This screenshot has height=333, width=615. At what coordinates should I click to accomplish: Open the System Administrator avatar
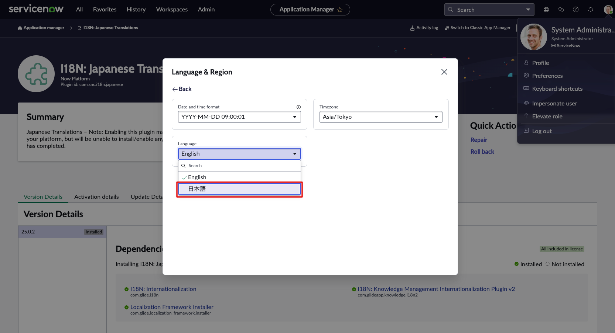tap(608, 9)
